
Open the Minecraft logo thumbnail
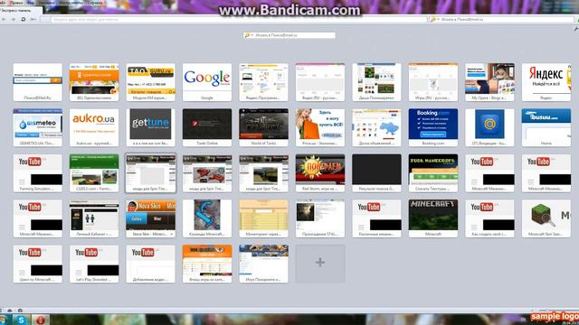coord(433,218)
